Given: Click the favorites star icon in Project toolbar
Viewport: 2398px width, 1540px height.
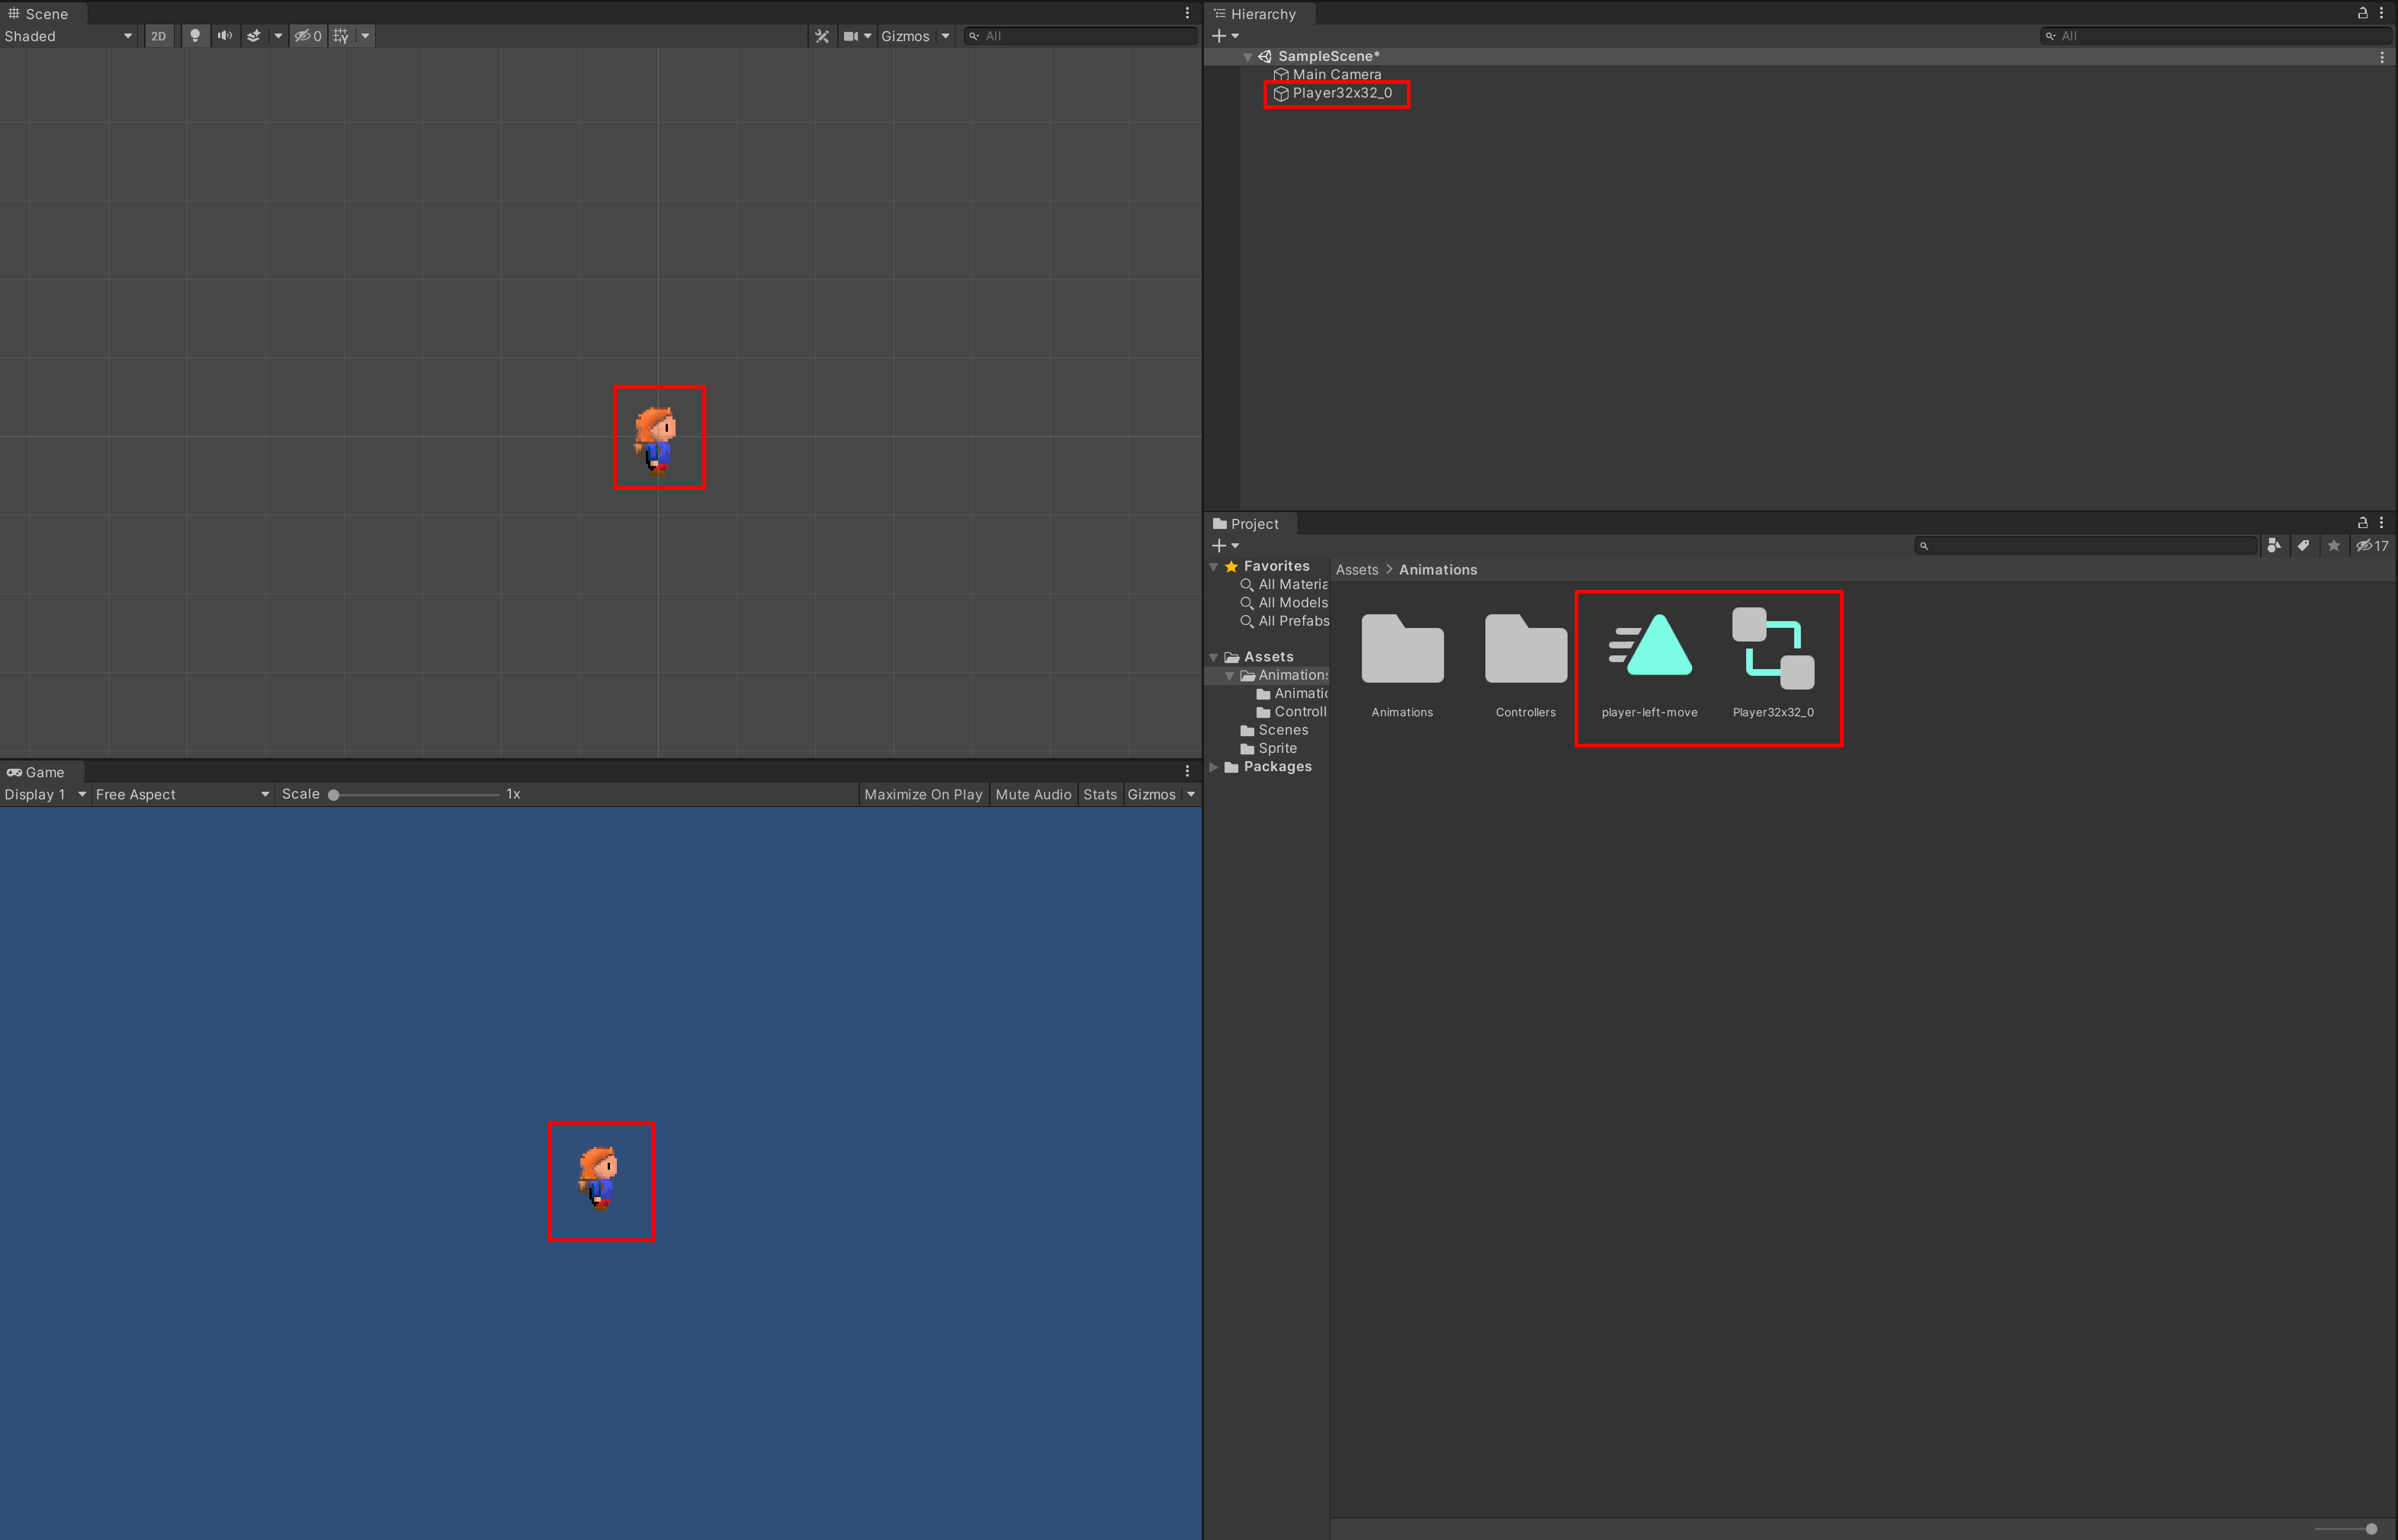Looking at the screenshot, I should click(x=2334, y=545).
